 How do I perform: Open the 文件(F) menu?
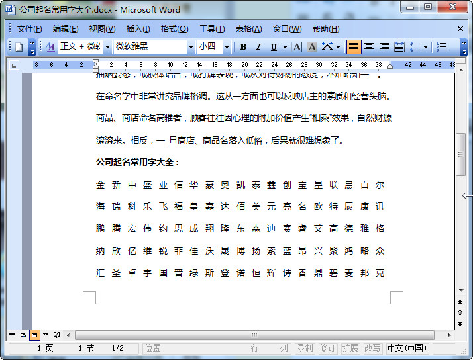29,29
